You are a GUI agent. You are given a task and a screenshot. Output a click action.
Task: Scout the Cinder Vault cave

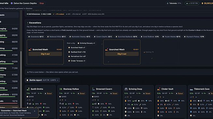(x=179, y=94)
